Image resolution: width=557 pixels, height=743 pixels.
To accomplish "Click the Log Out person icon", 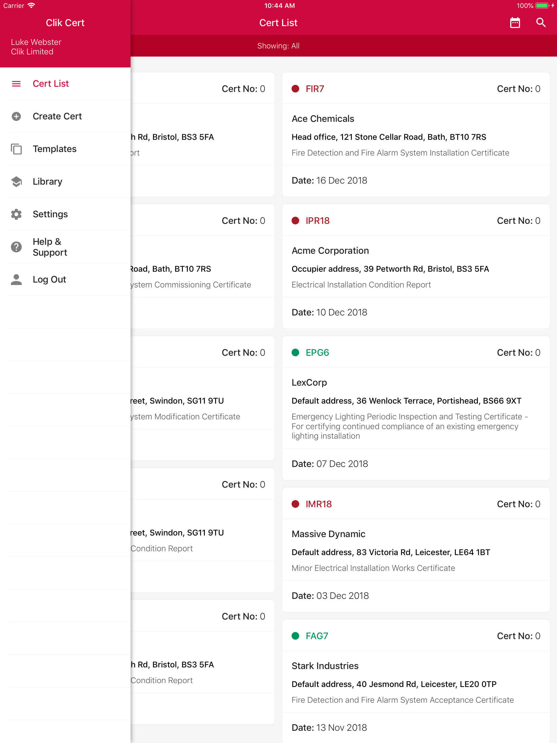I will tap(16, 280).
